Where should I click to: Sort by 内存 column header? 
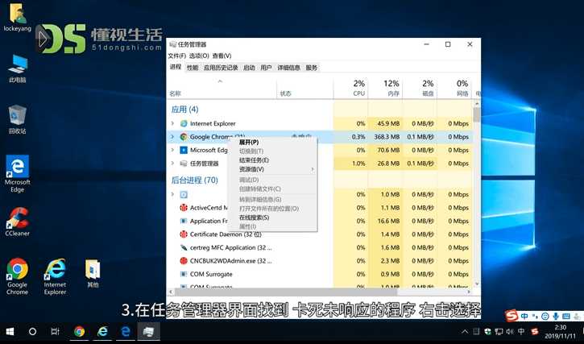point(385,88)
